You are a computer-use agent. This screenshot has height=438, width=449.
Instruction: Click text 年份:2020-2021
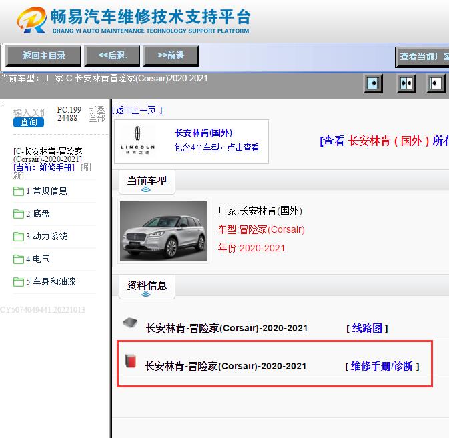[252, 248]
